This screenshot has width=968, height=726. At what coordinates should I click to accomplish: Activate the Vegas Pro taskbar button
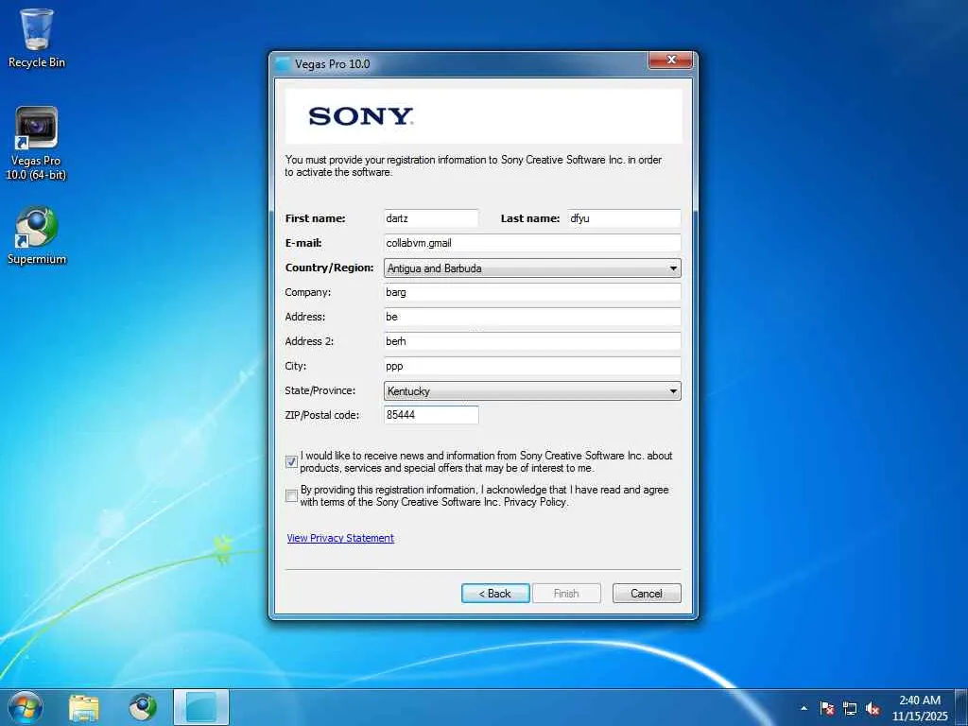201,707
